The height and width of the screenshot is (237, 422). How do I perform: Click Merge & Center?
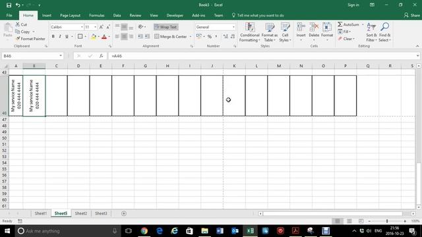171,37
